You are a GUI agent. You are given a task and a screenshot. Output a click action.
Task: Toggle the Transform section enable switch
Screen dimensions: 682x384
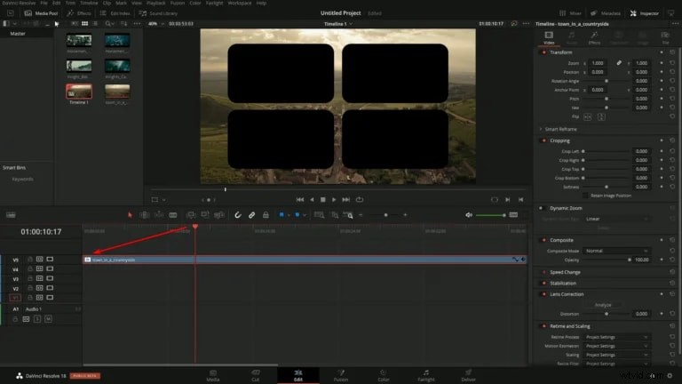point(543,52)
